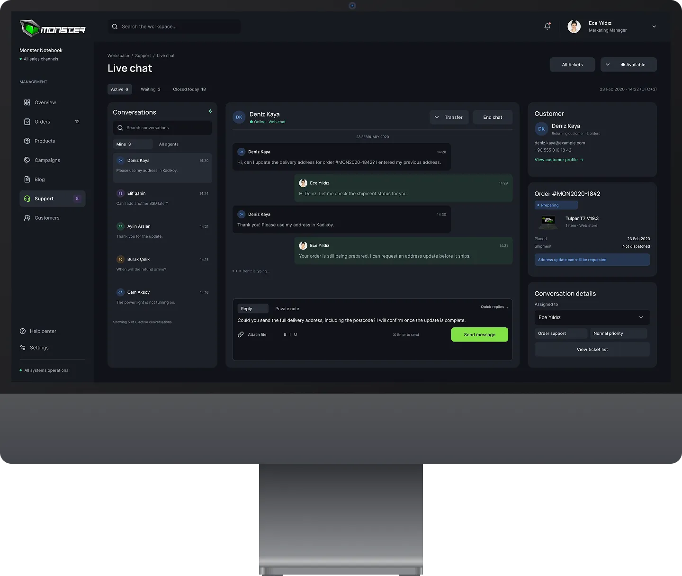
Task: Click Ece Yıldız profile avatar in header
Action: click(574, 27)
